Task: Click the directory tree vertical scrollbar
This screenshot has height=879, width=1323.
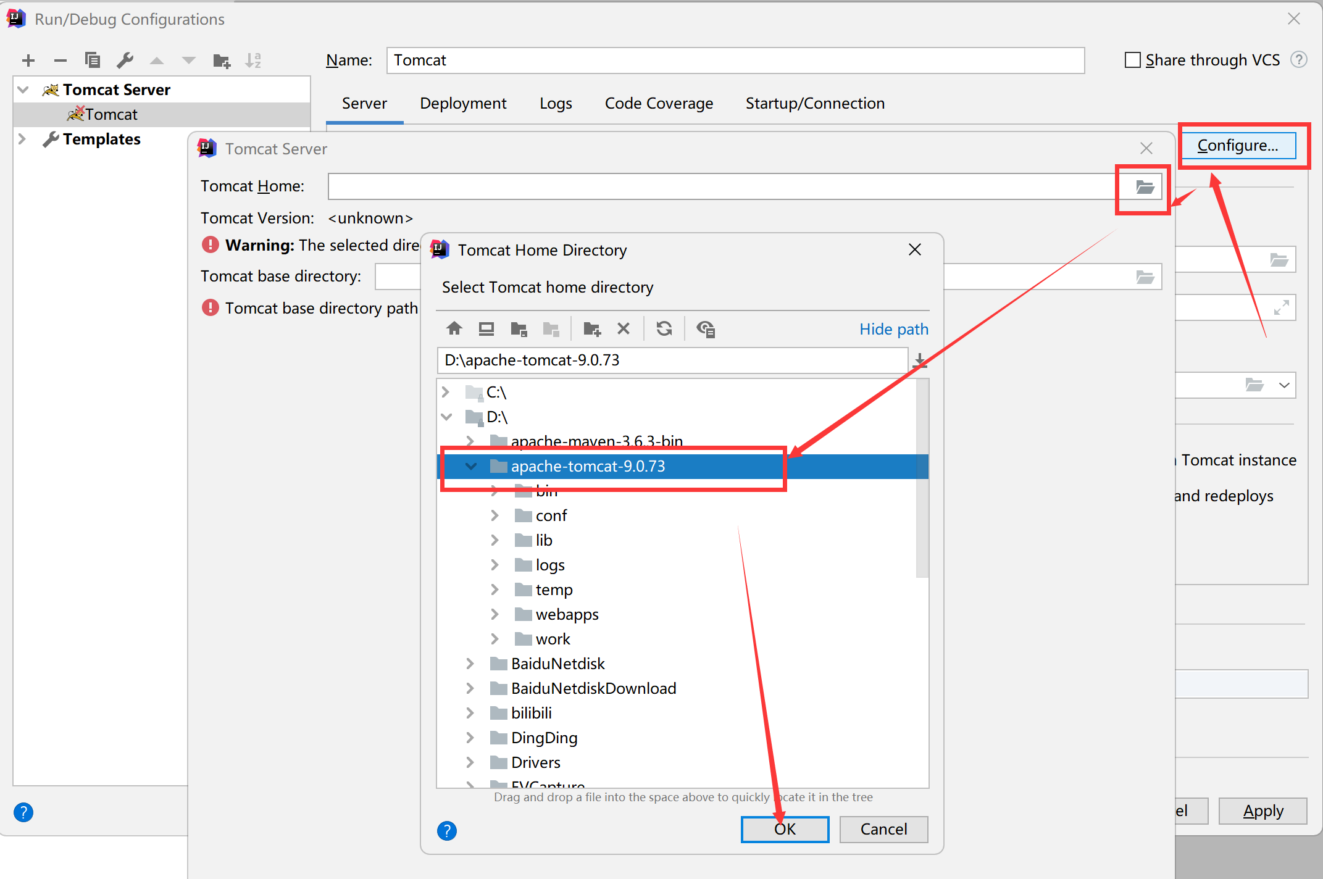Action: [x=922, y=478]
